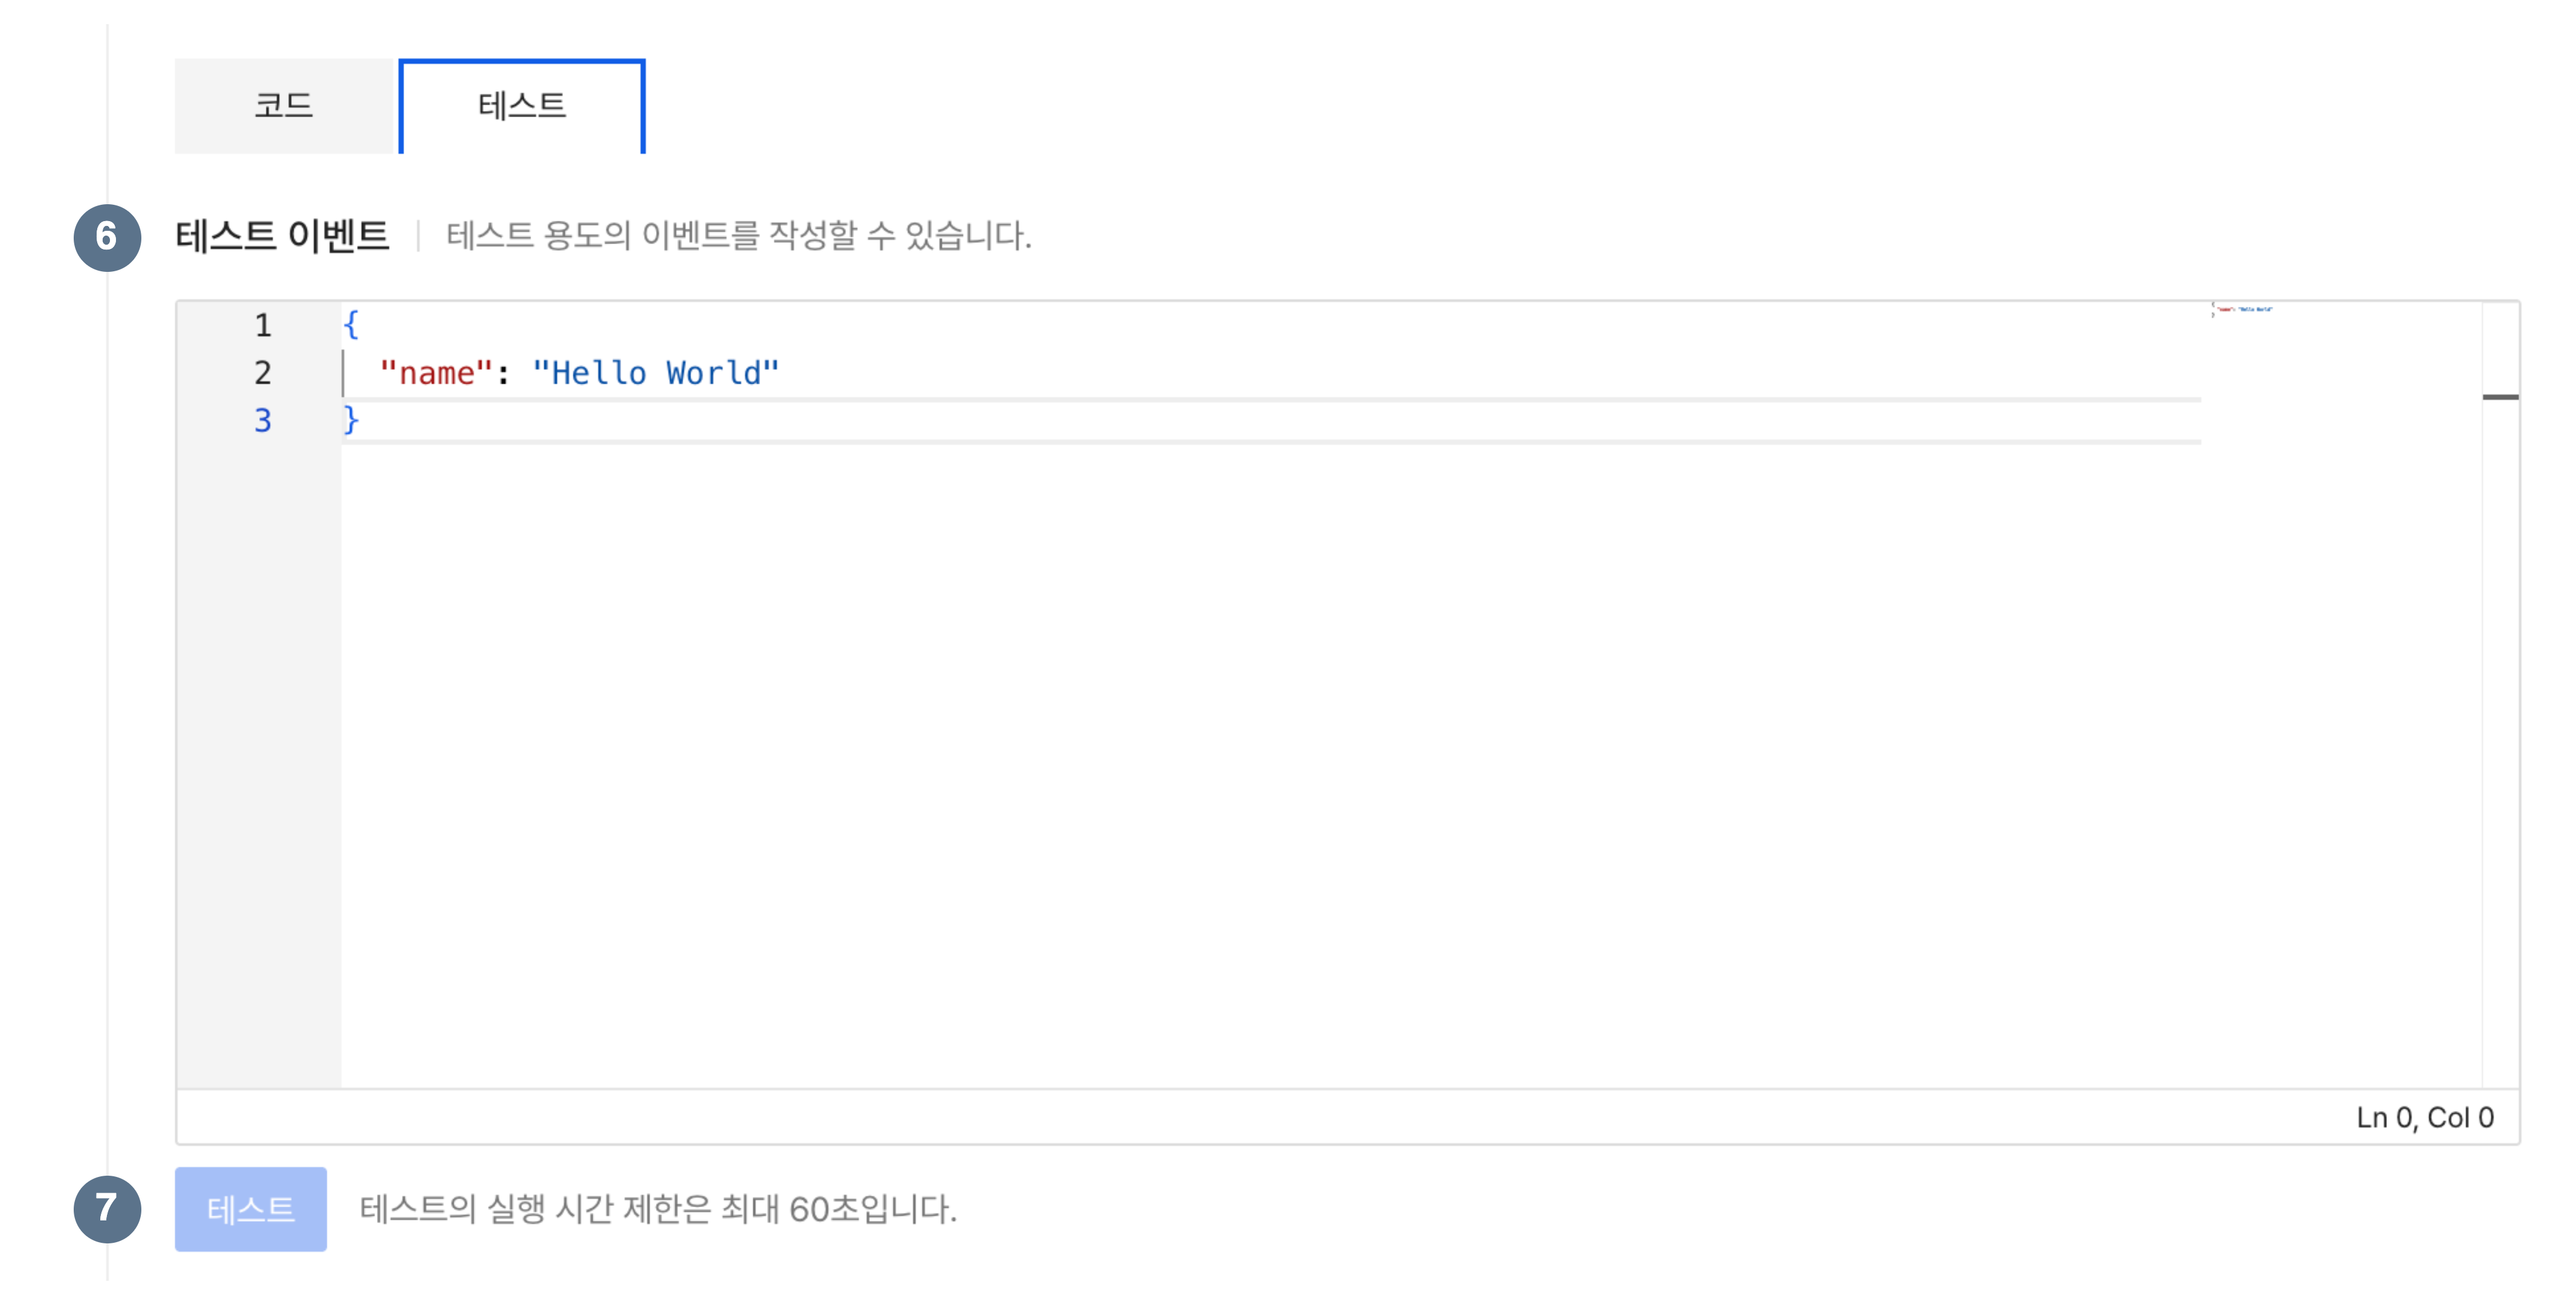Click the 60초 time limit notice text
Viewport: 2576px width, 1305px height.
pos(658,1209)
